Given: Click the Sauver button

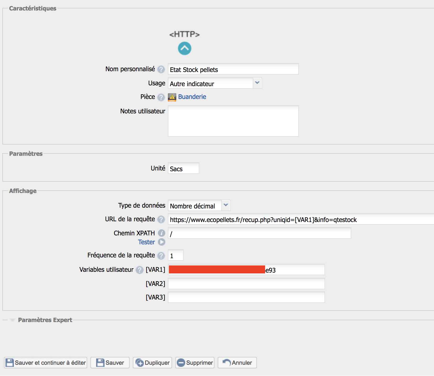Looking at the screenshot, I should point(110,363).
